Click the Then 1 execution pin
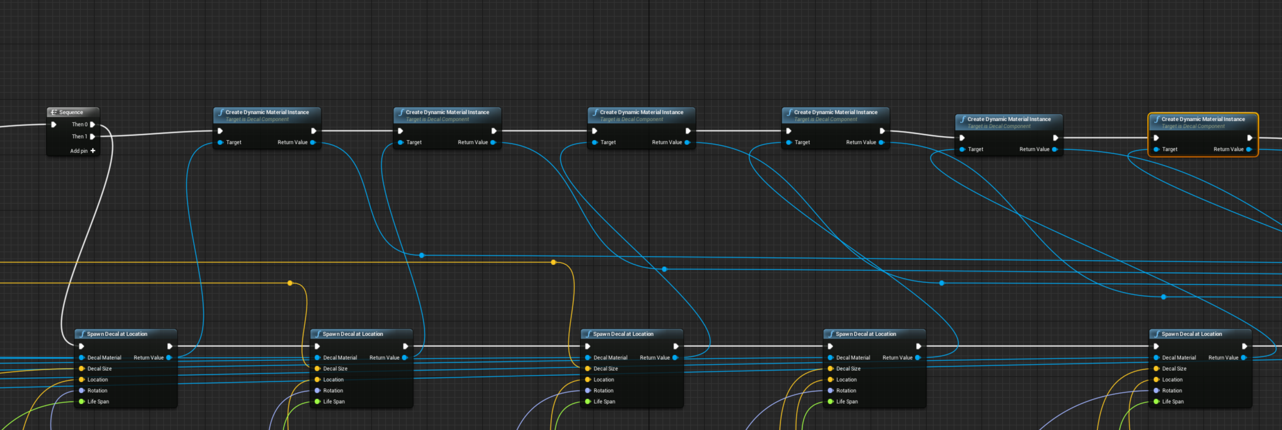The image size is (1282, 430). pyautogui.click(x=92, y=136)
